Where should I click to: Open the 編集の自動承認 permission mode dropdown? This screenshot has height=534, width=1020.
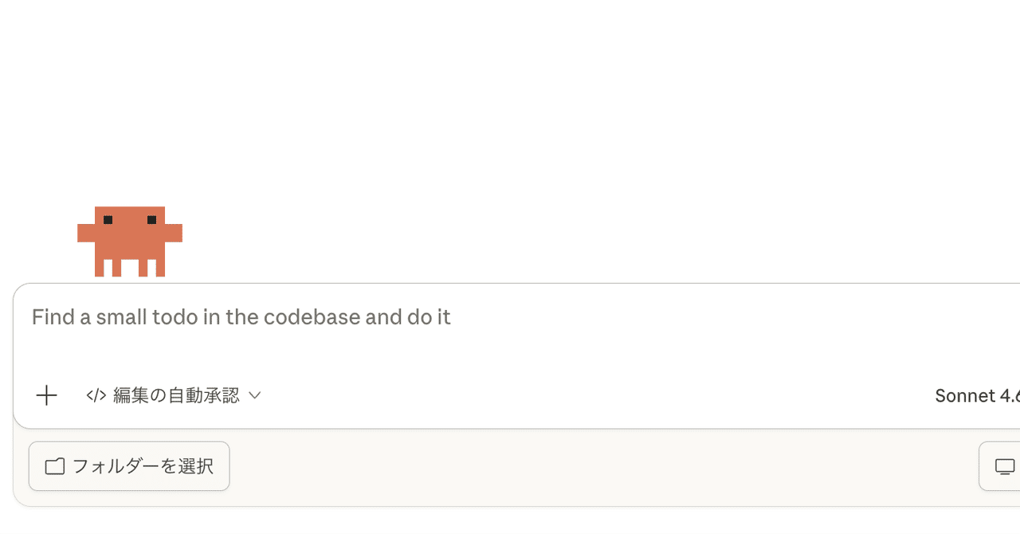point(175,395)
